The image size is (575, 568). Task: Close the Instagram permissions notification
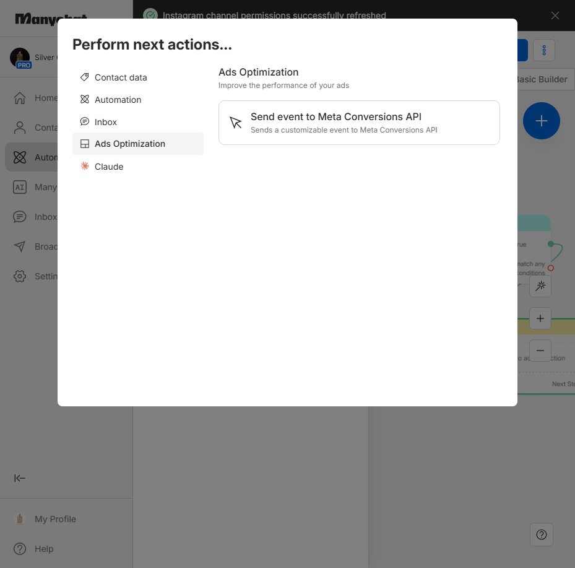pyautogui.click(x=555, y=15)
